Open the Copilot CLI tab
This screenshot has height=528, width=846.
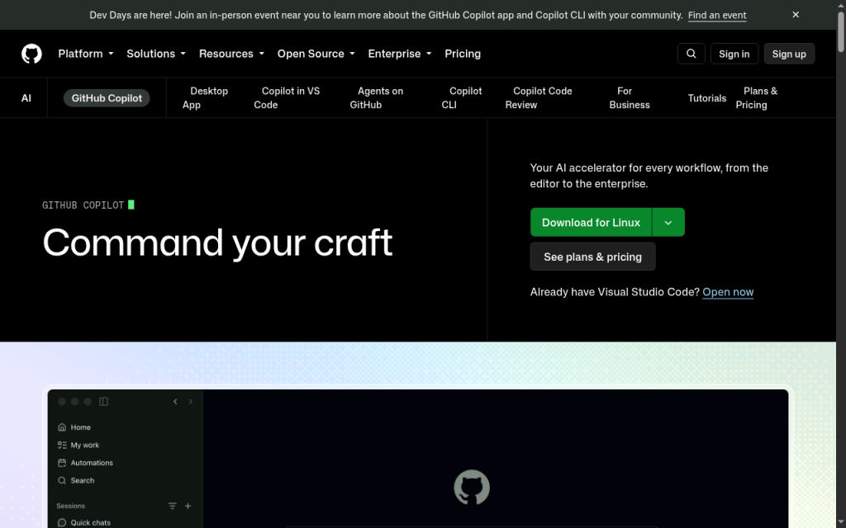pyautogui.click(x=461, y=98)
